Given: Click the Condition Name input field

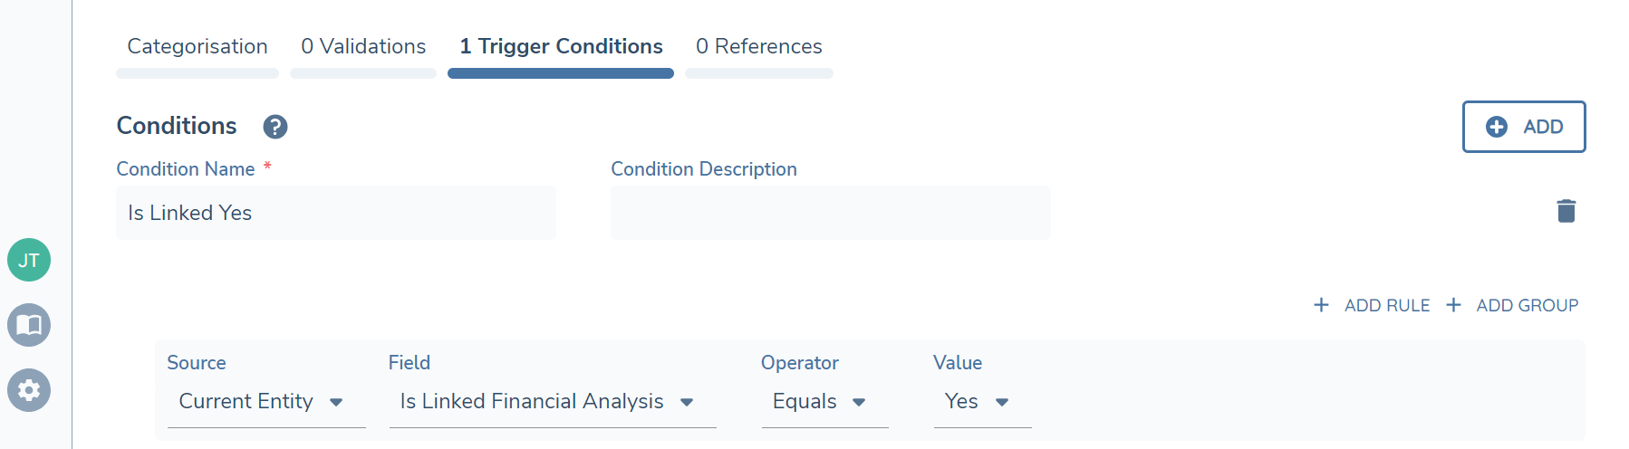Looking at the screenshot, I should [x=336, y=213].
